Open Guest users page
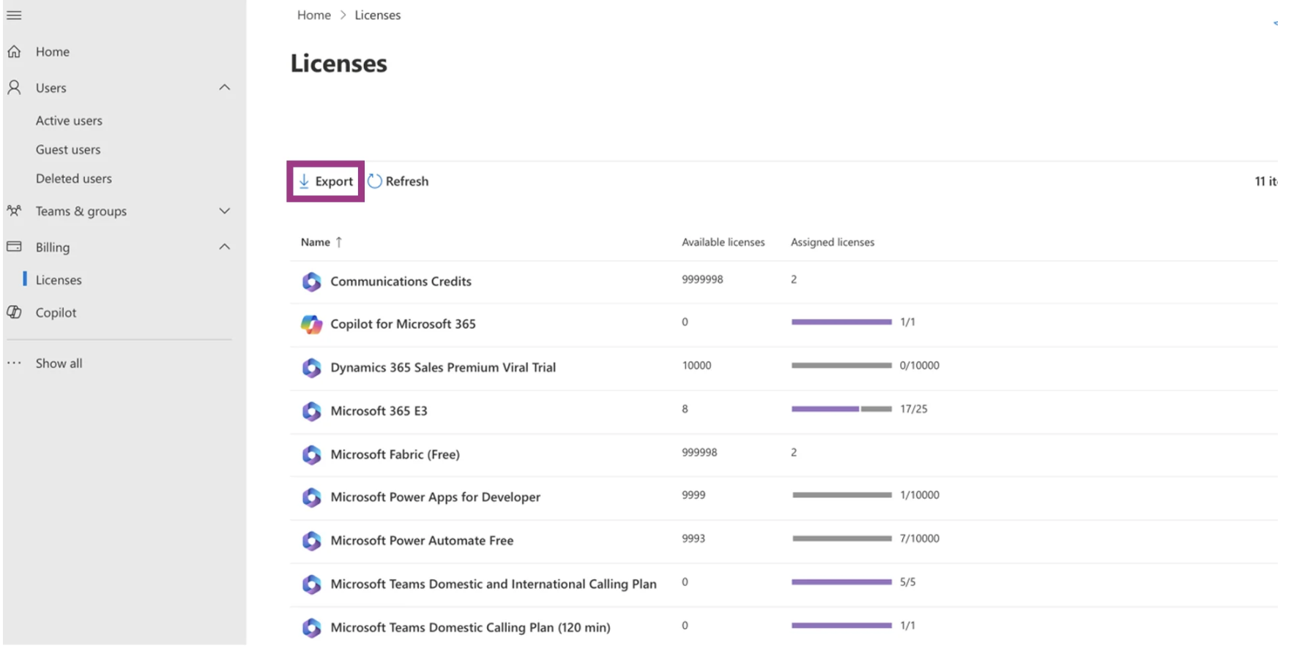The image size is (1302, 648). [x=68, y=149]
